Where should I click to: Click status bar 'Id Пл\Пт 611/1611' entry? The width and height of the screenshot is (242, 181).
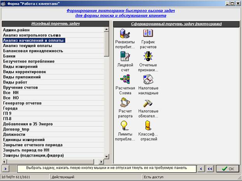coord(25,177)
